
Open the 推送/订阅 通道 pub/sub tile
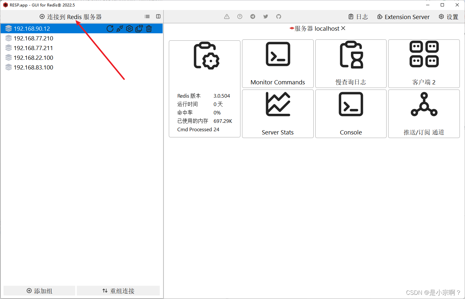point(424,114)
